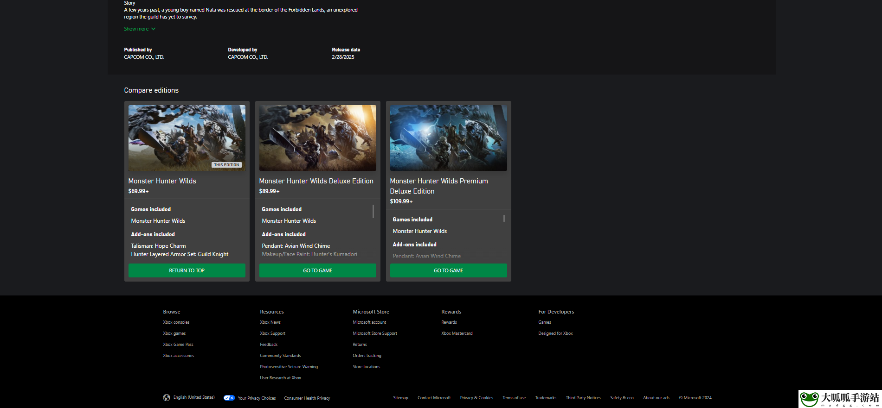Image resolution: width=882 pixels, height=408 pixels.
Task: Click GO TO GAME under Premium Deluxe Edition
Action: (x=449, y=270)
